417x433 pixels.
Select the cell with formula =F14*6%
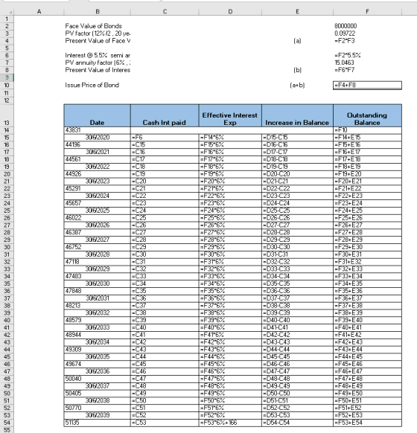[x=230, y=138]
